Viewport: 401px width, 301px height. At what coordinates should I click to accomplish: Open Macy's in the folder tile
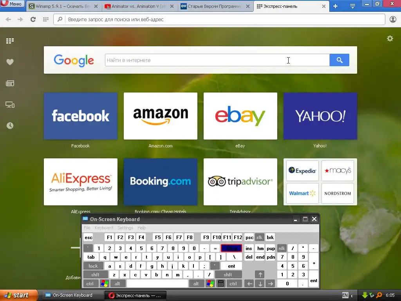[x=338, y=171]
